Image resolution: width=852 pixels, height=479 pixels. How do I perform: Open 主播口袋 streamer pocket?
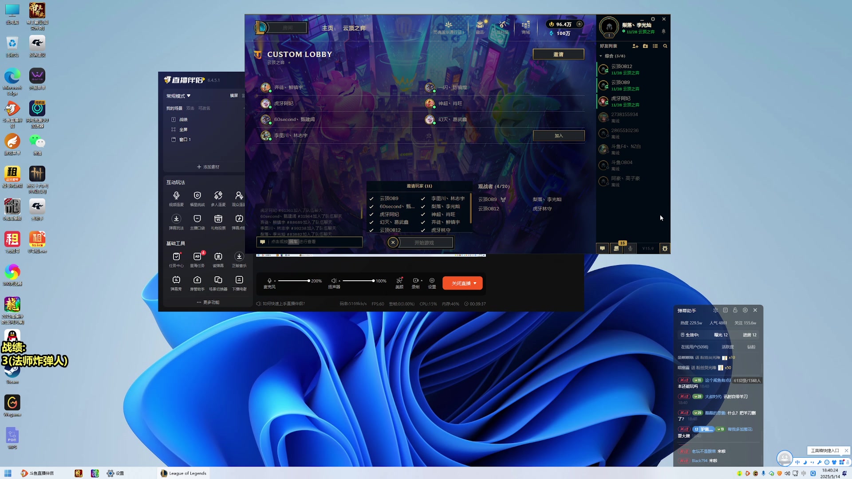point(197,222)
